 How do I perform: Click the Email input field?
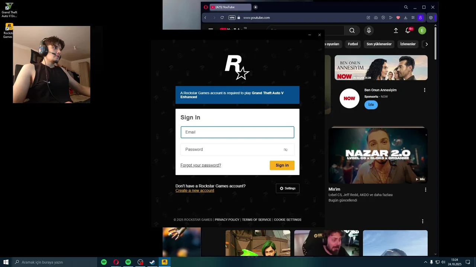point(237,132)
